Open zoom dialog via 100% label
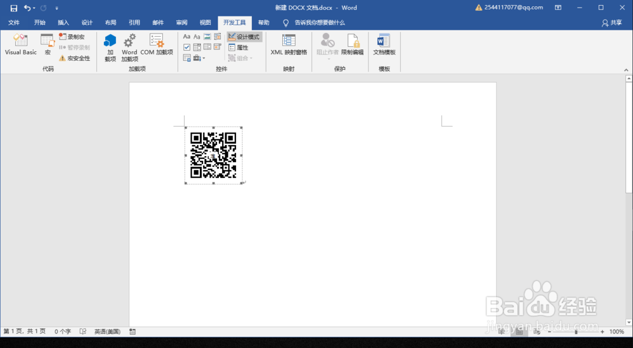The height and width of the screenshot is (348, 633). [617, 332]
